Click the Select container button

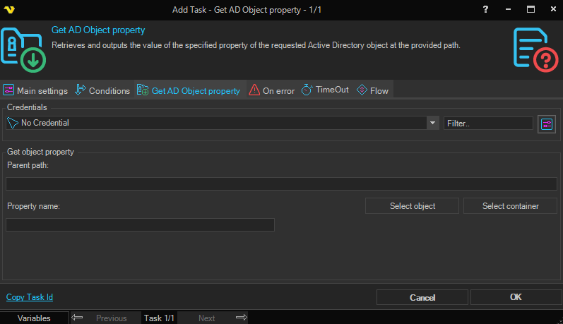coord(510,206)
